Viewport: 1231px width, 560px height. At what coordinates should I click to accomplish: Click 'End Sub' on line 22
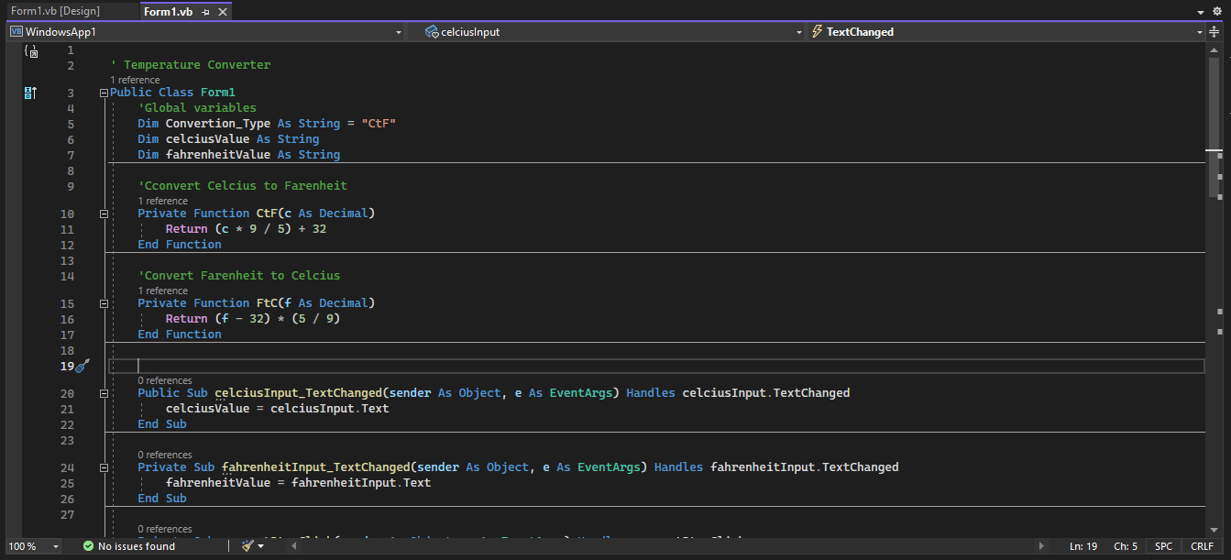pyautogui.click(x=162, y=424)
